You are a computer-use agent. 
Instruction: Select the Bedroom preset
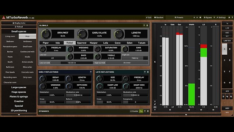coord(10,41)
